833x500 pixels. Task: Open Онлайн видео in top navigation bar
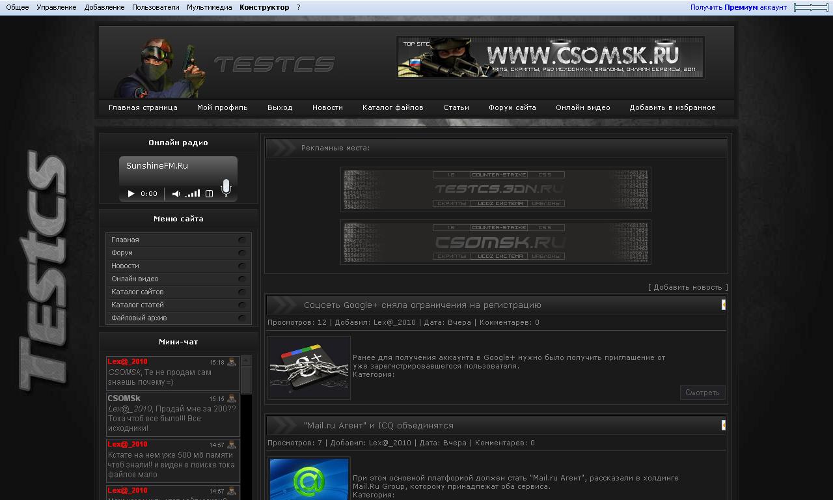click(x=583, y=107)
